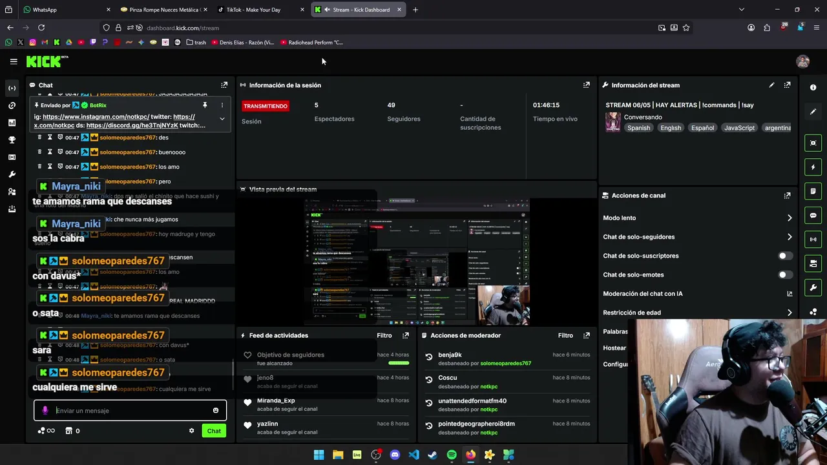Screen dimensions: 827x465
Task: Open the trash bookmarks folder
Action: (x=196, y=43)
